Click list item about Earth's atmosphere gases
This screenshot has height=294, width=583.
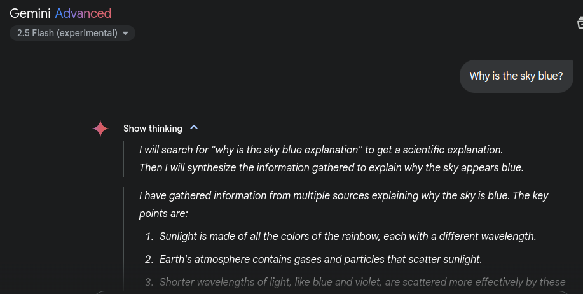(320, 259)
